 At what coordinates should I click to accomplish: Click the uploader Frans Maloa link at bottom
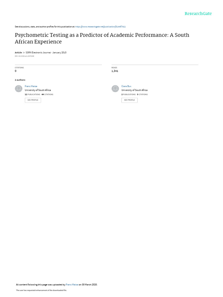pyautogui.click(x=72, y=285)
